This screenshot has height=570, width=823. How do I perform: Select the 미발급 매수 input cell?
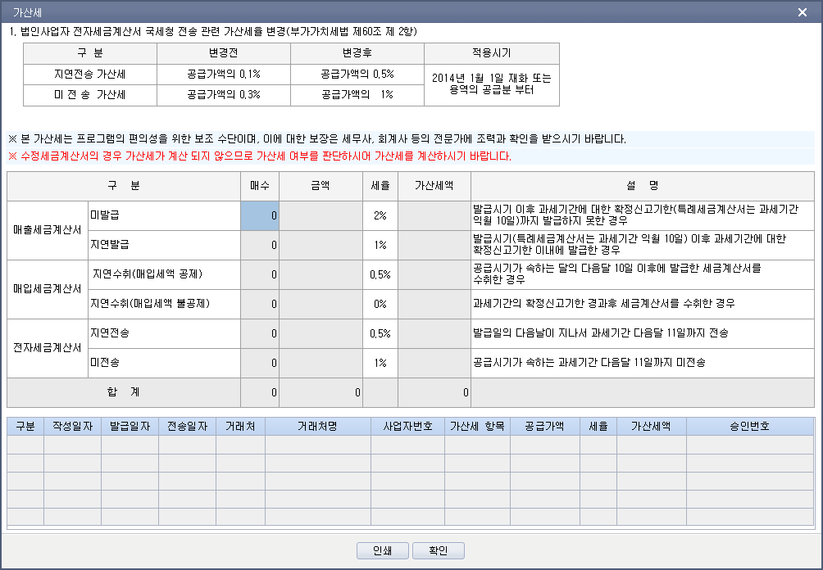[x=260, y=215]
